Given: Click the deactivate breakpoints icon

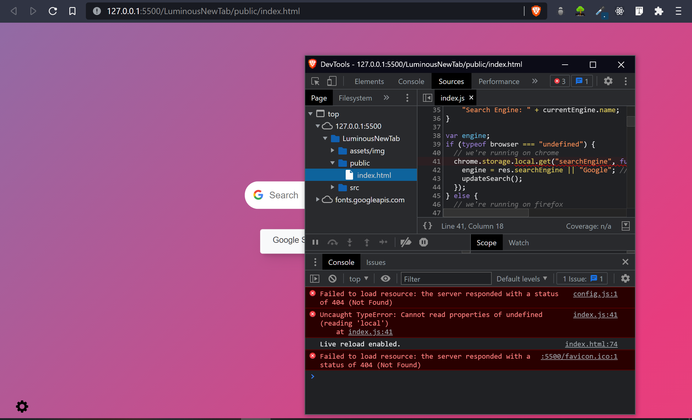Looking at the screenshot, I should (406, 242).
